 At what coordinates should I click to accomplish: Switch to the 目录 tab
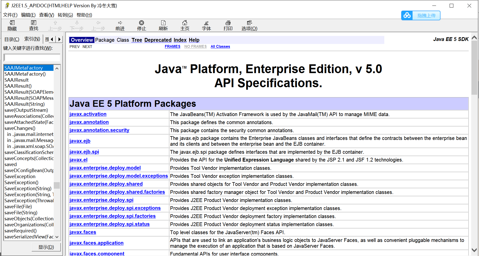point(12,39)
